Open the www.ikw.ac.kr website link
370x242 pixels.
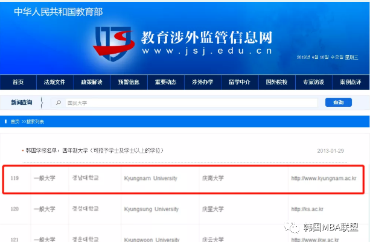pyautogui.click(x=315, y=240)
